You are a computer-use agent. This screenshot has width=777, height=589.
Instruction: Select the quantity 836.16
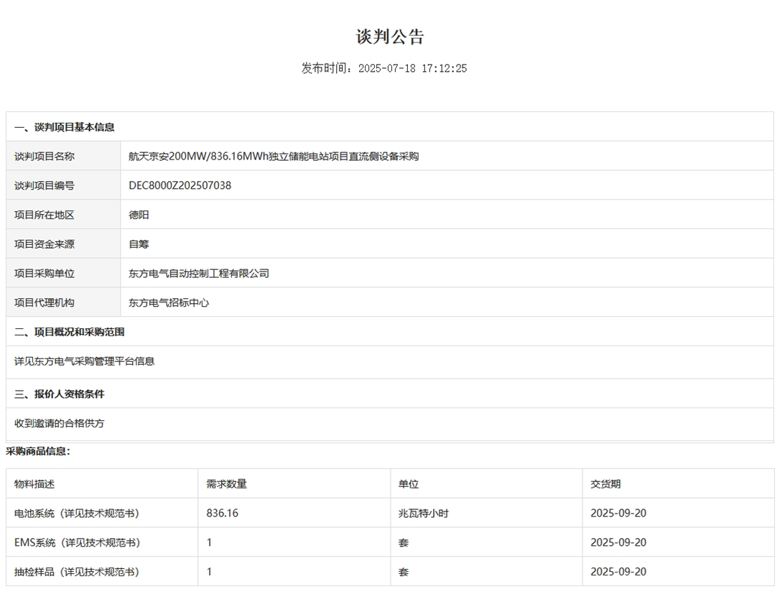pyautogui.click(x=222, y=513)
